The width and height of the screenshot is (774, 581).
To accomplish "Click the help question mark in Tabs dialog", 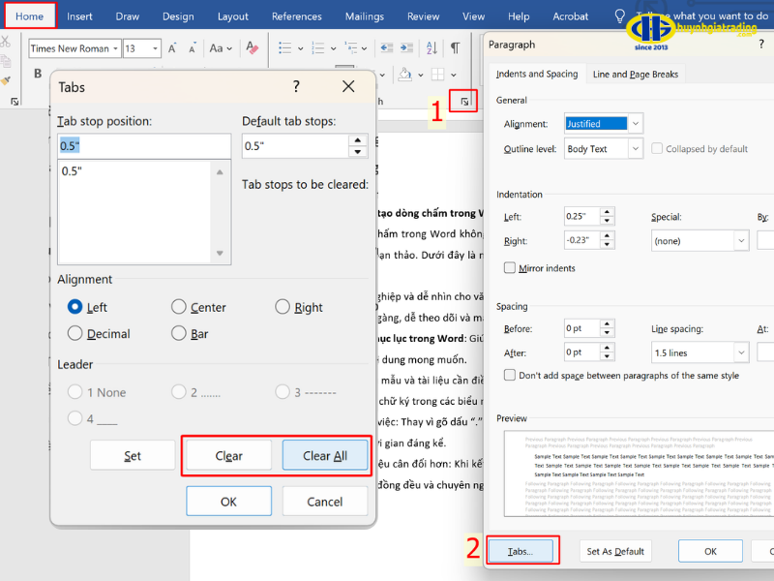I will (296, 86).
